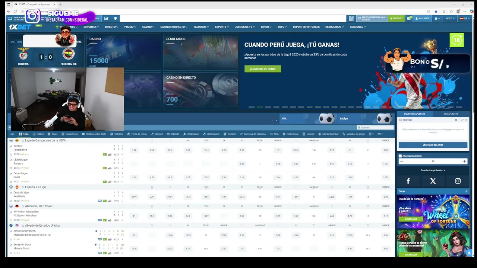Screen dimensions: 477x268
Task: Select the LaLiga quick link
Action: tap(365, 118)
